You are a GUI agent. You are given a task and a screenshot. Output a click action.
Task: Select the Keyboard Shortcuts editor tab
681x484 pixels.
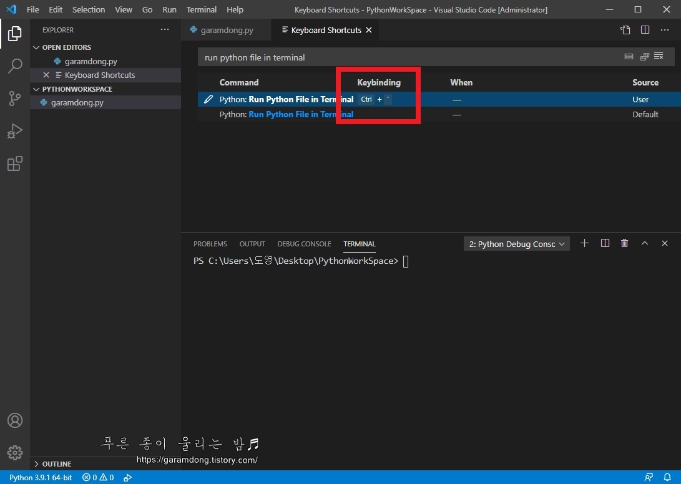(325, 30)
